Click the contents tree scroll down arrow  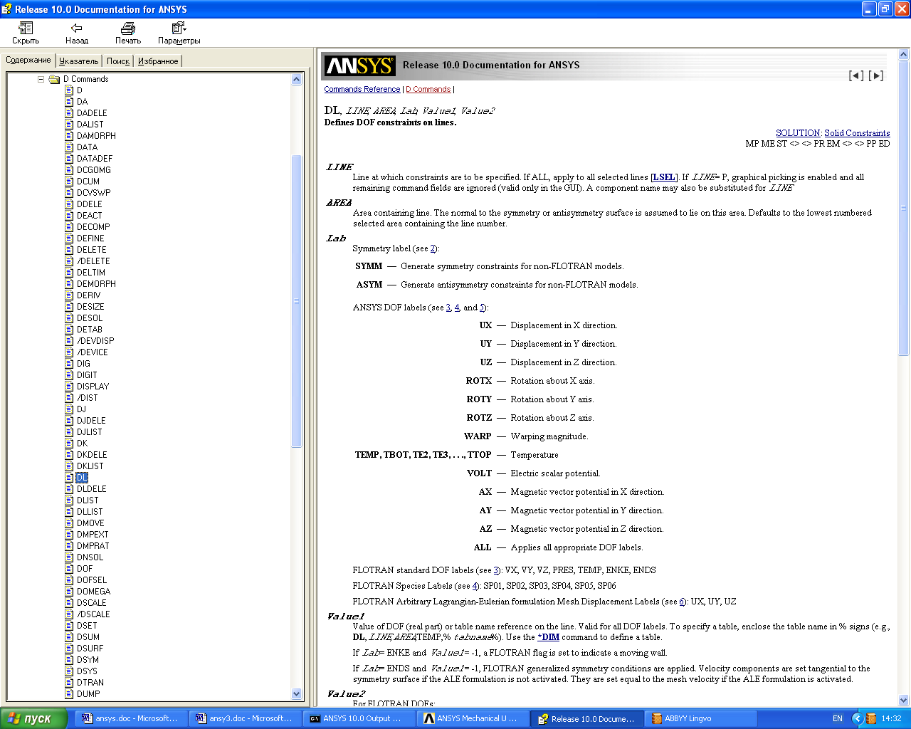click(x=297, y=694)
